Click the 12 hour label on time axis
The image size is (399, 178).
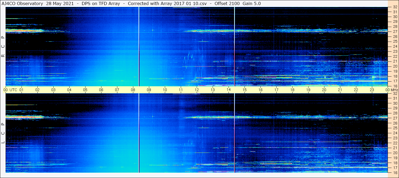[197, 90]
